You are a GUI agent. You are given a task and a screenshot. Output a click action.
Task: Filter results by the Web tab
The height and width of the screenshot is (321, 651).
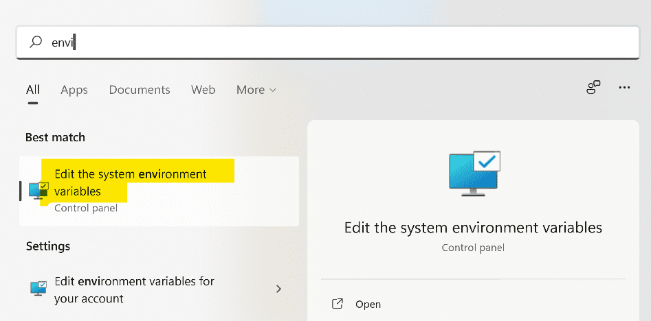[x=203, y=90]
